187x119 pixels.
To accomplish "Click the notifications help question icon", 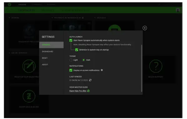I will tap(102, 70).
